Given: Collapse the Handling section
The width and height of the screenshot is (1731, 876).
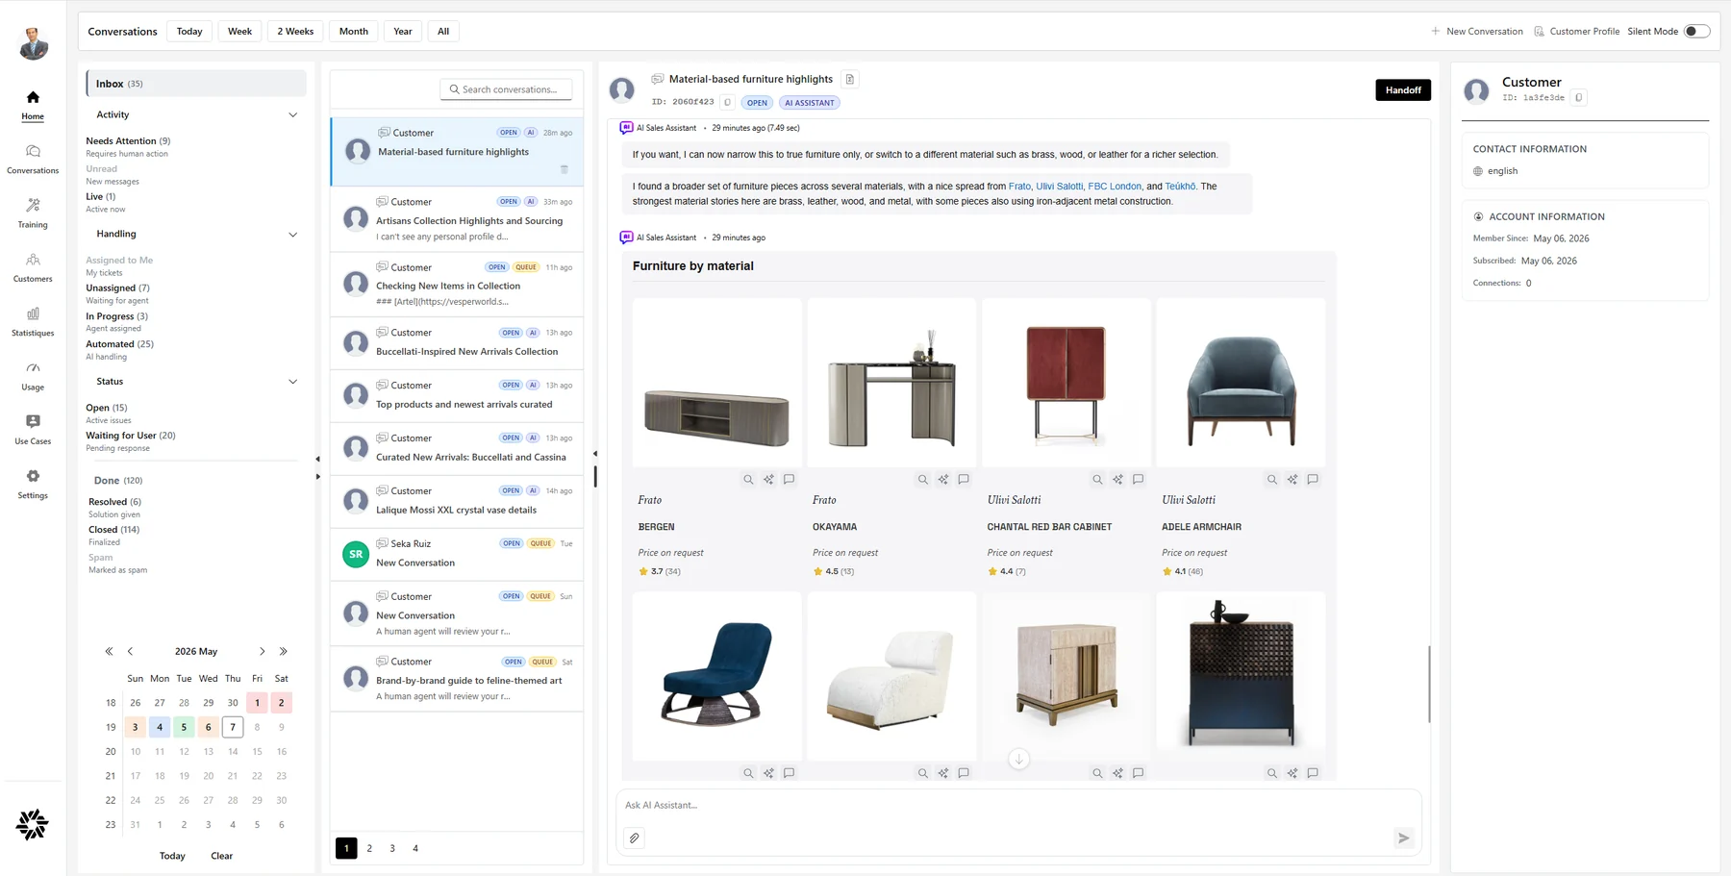Looking at the screenshot, I should coord(293,235).
